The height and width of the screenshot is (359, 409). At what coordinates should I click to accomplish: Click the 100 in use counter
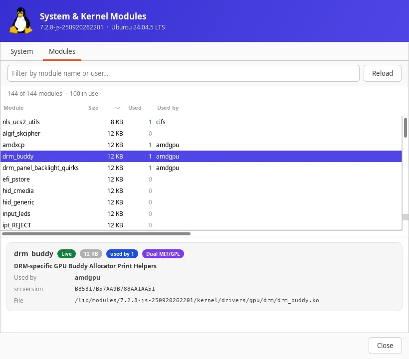click(x=84, y=94)
